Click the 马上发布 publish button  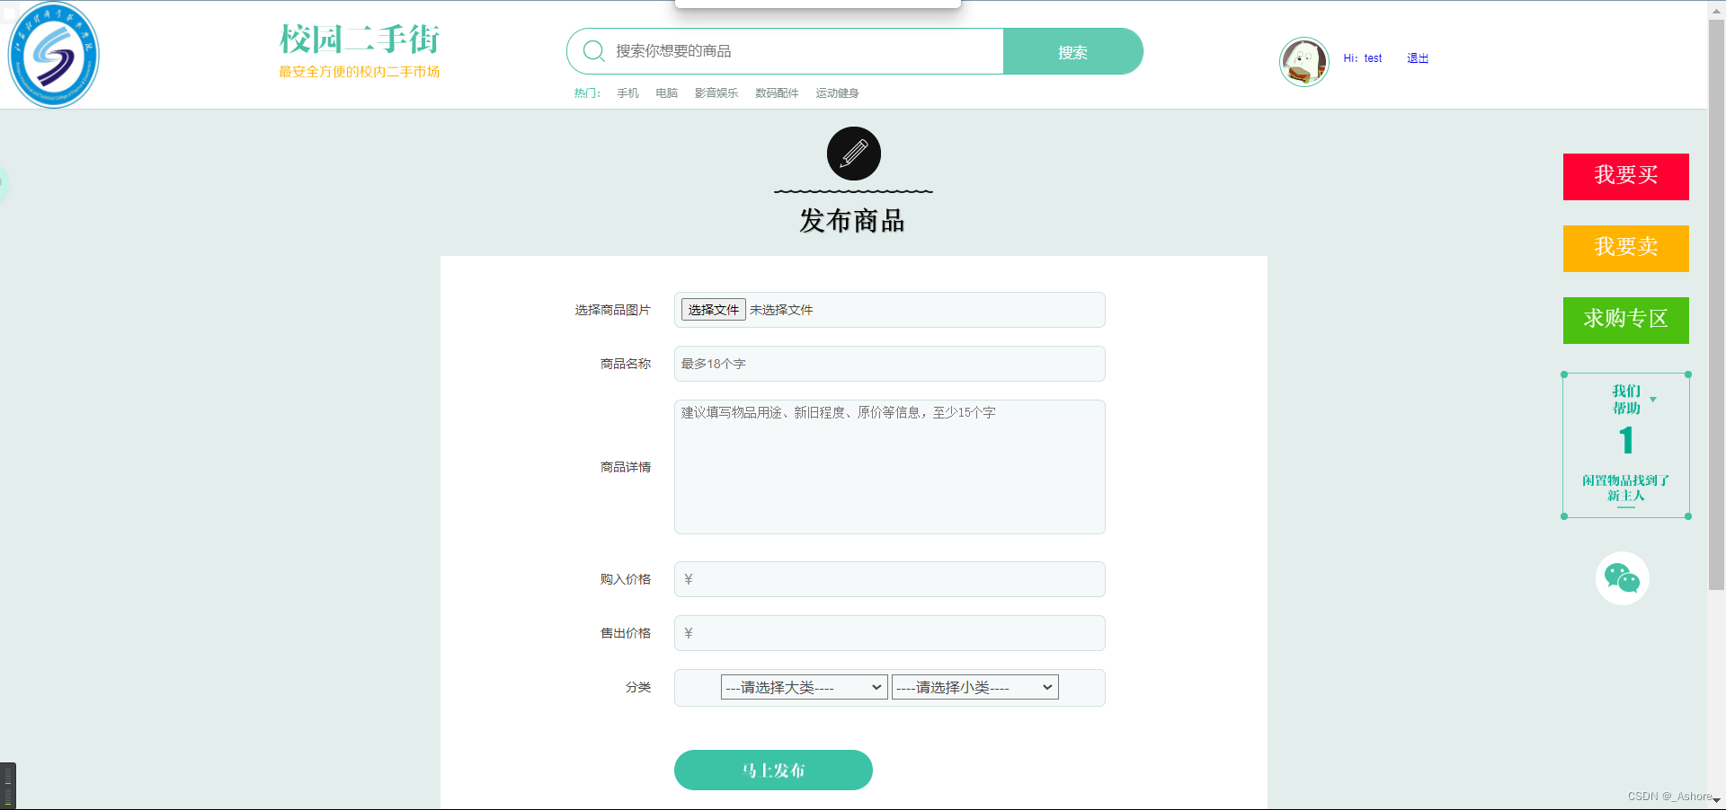[772, 770]
